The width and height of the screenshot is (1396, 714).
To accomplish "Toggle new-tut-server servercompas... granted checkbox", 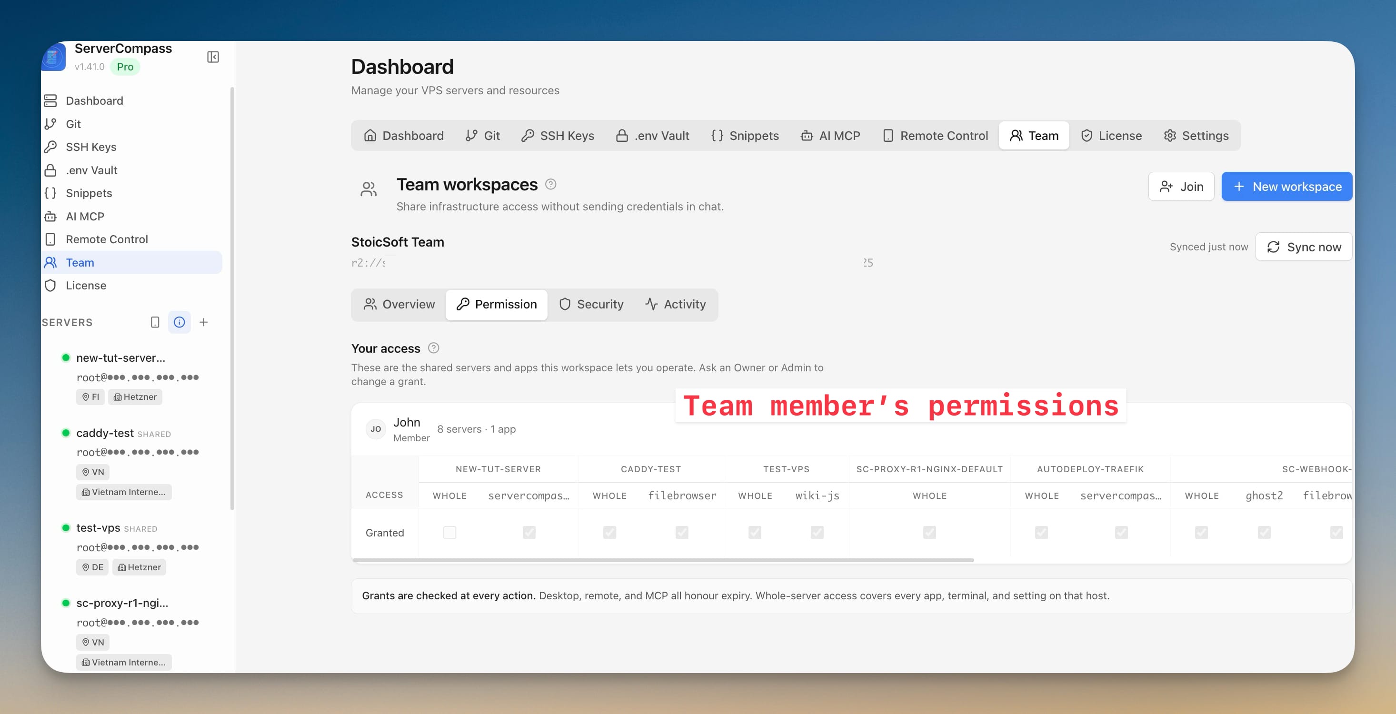I will coord(529,532).
